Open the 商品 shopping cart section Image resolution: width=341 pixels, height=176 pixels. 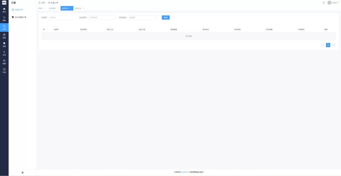tap(4, 18)
